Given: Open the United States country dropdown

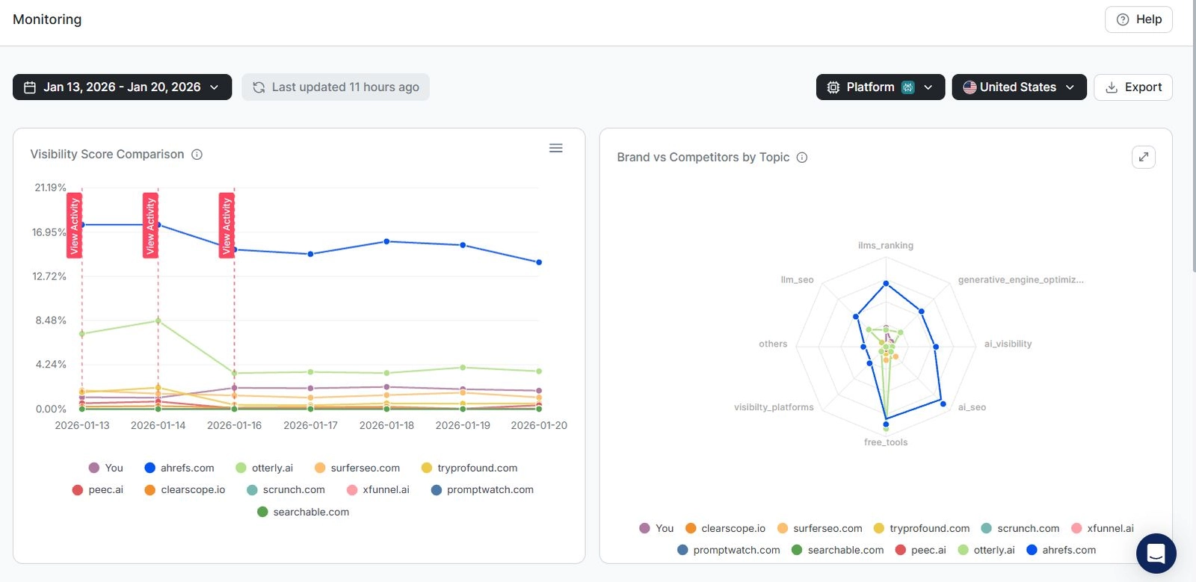Looking at the screenshot, I should [1018, 87].
